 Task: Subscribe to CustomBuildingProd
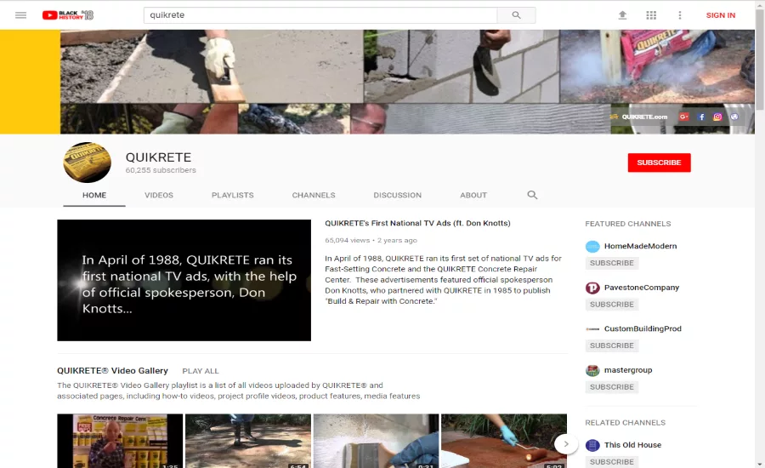pyautogui.click(x=612, y=345)
